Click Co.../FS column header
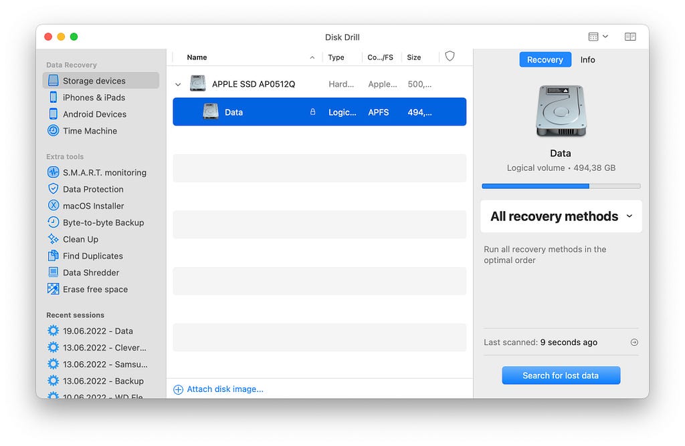The image size is (685, 446). click(381, 57)
